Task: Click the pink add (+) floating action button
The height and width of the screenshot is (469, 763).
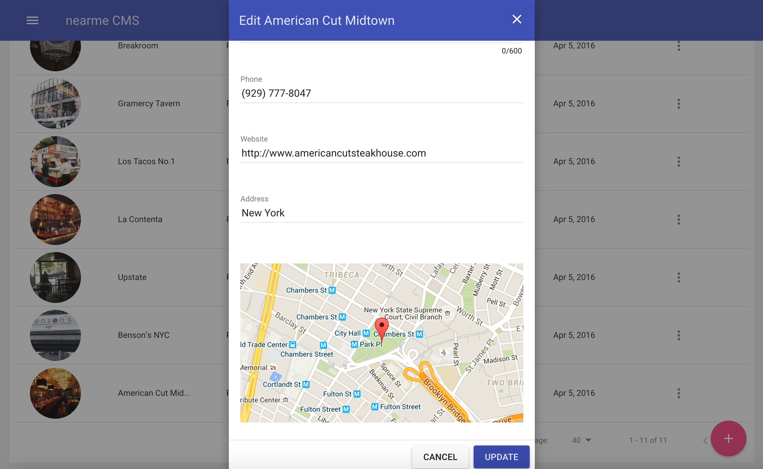Action: pyautogui.click(x=728, y=439)
